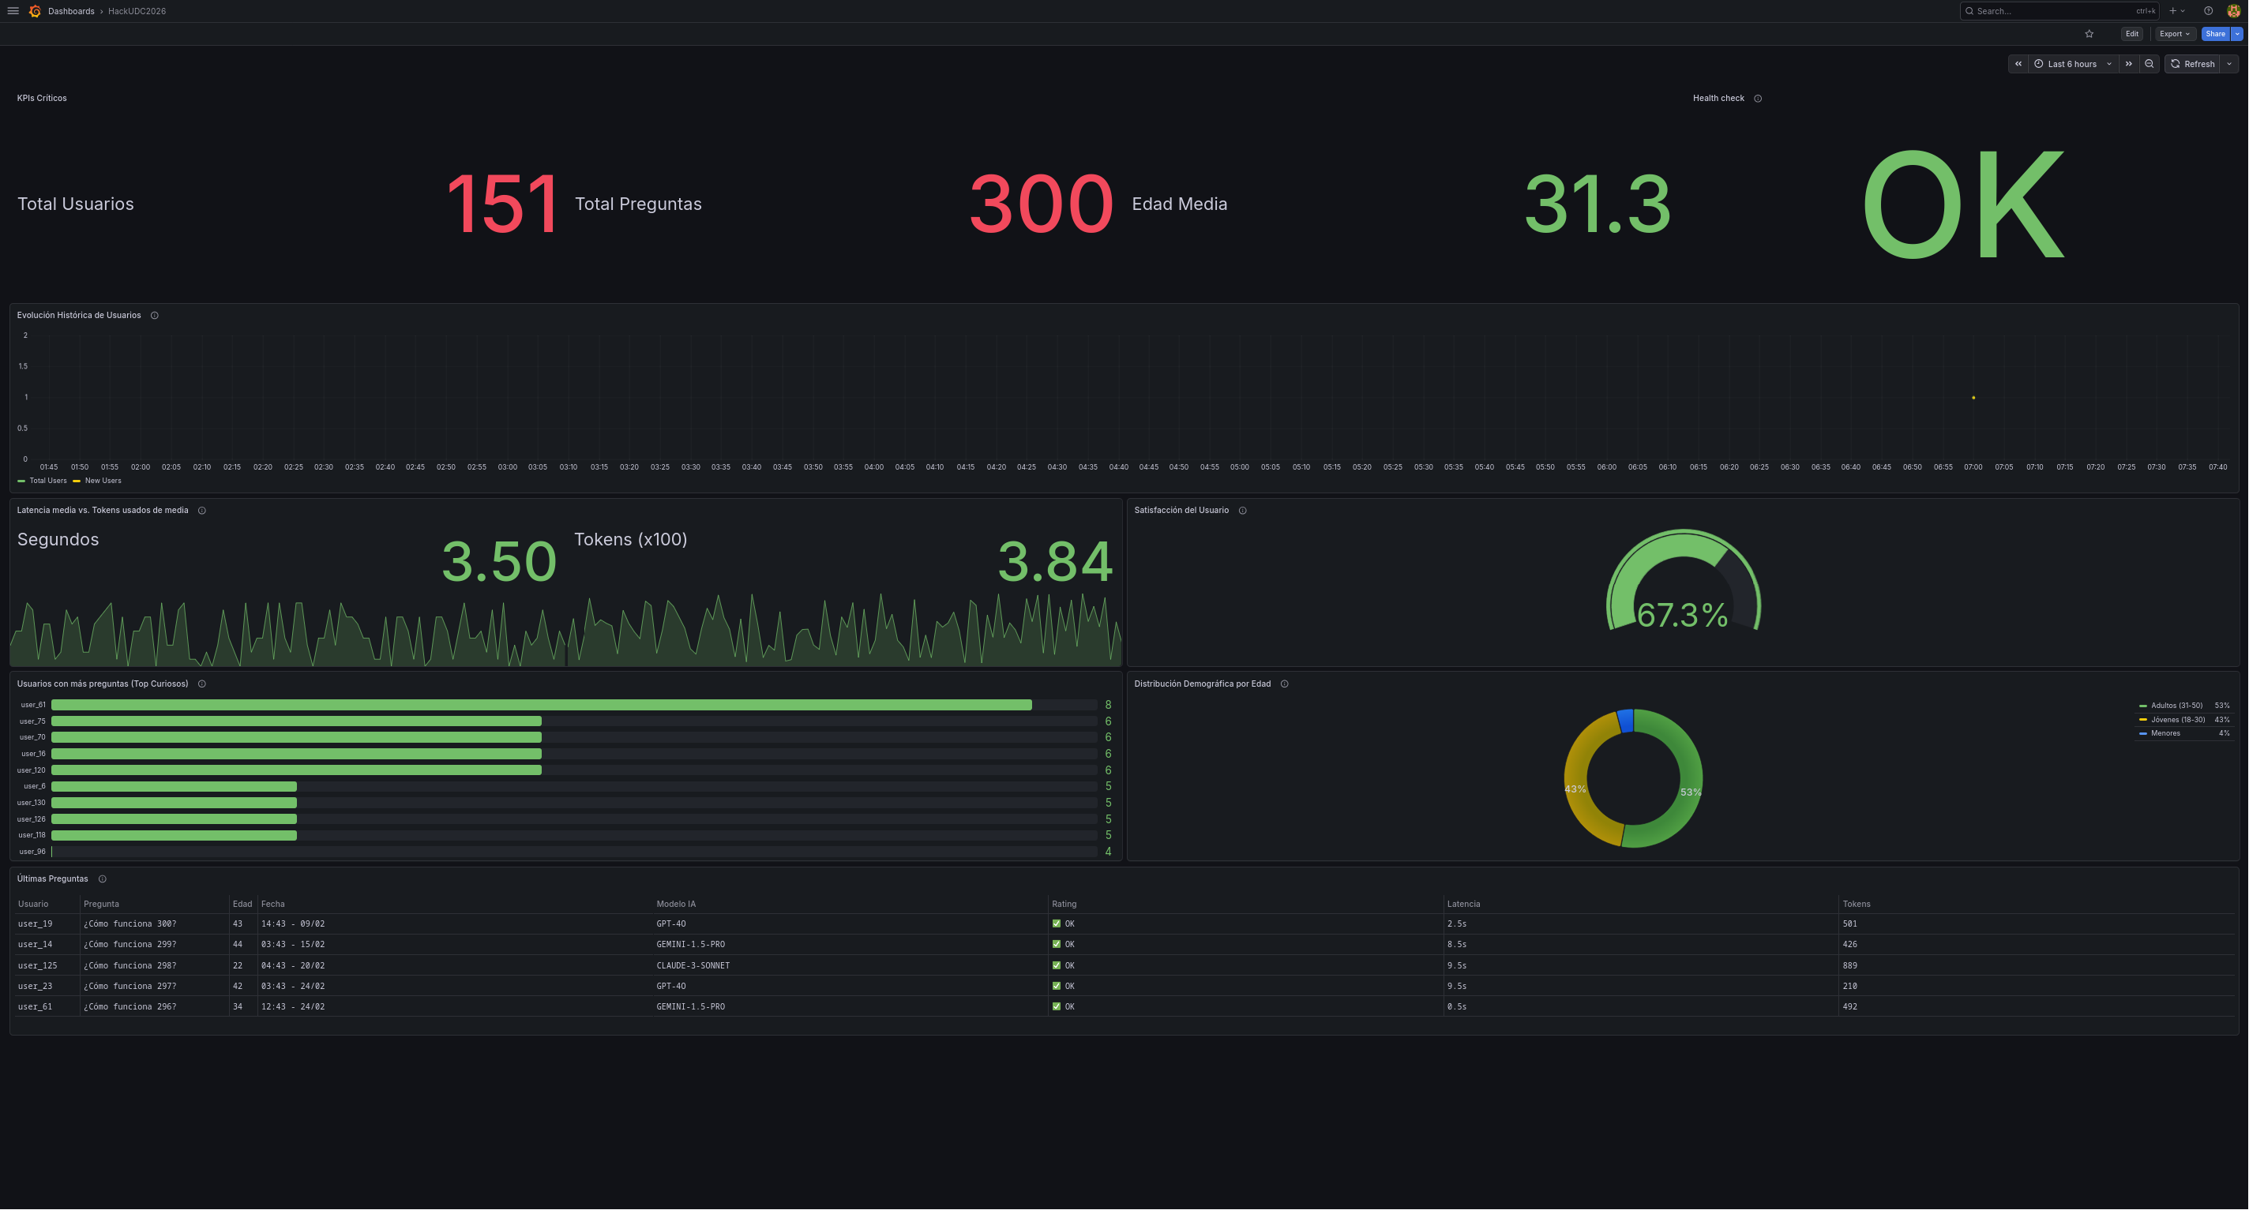Image resolution: width=2249 pixels, height=1210 pixels.
Task: Open the Last 6 hours time picker
Action: point(2072,64)
